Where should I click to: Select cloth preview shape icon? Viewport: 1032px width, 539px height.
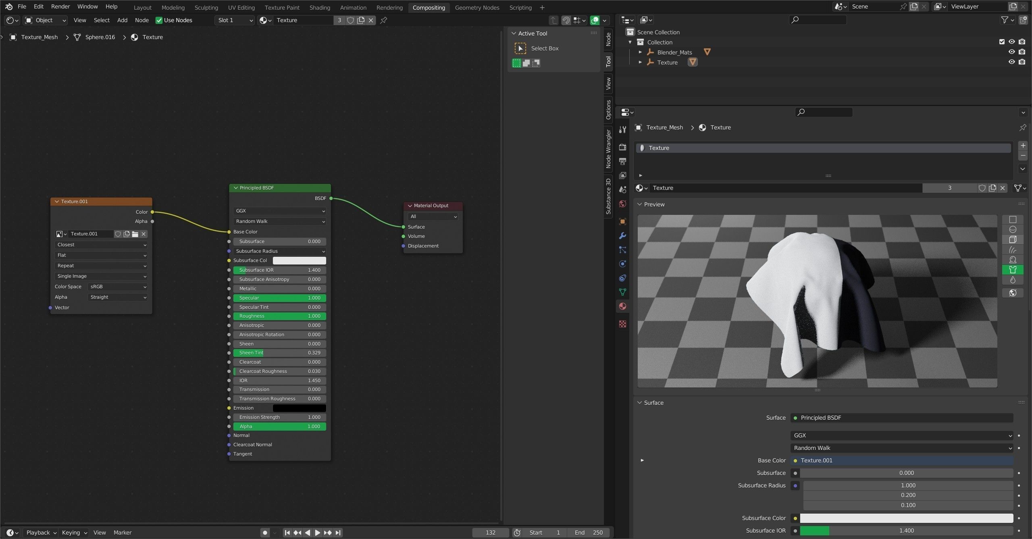pyautogui.click(x=1013, y=270)
